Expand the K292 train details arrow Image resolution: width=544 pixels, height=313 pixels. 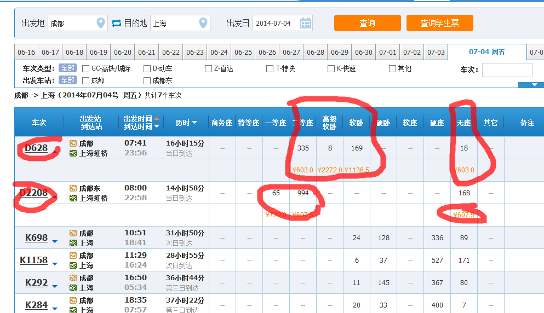[x=55, y=286]
